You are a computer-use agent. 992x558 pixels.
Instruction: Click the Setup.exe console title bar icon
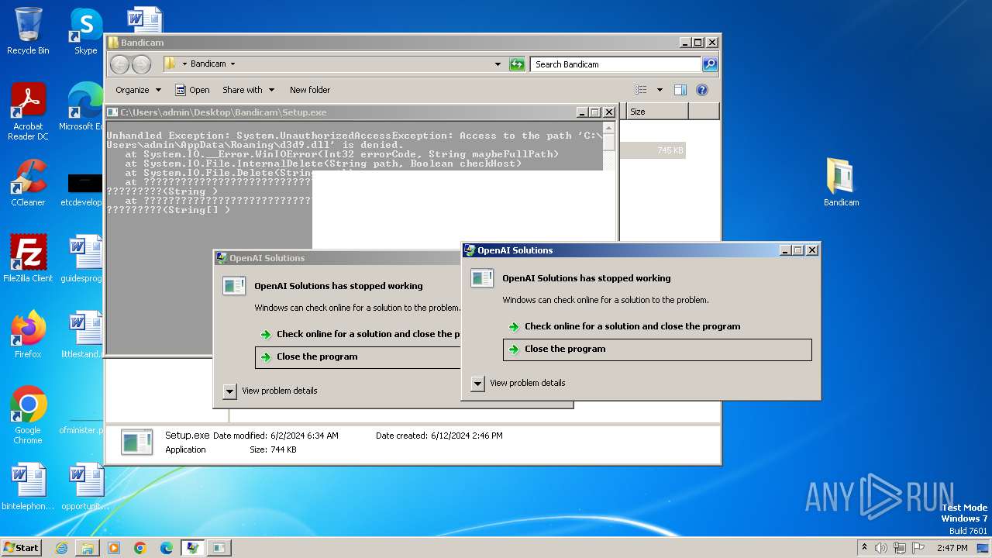[x=112, y=112]
